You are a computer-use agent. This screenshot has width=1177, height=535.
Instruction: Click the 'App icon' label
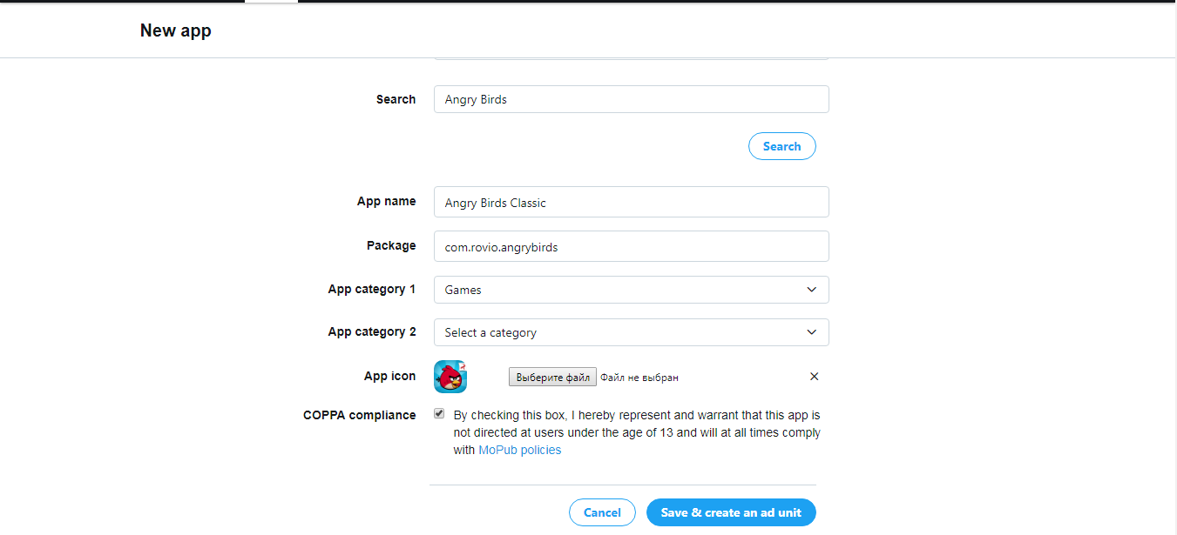point(389,376)
